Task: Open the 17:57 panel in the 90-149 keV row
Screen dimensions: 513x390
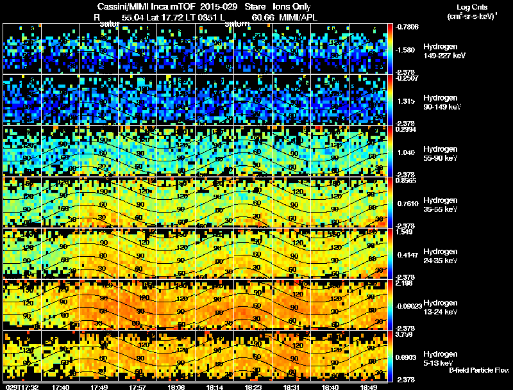Action: point(137,100)
